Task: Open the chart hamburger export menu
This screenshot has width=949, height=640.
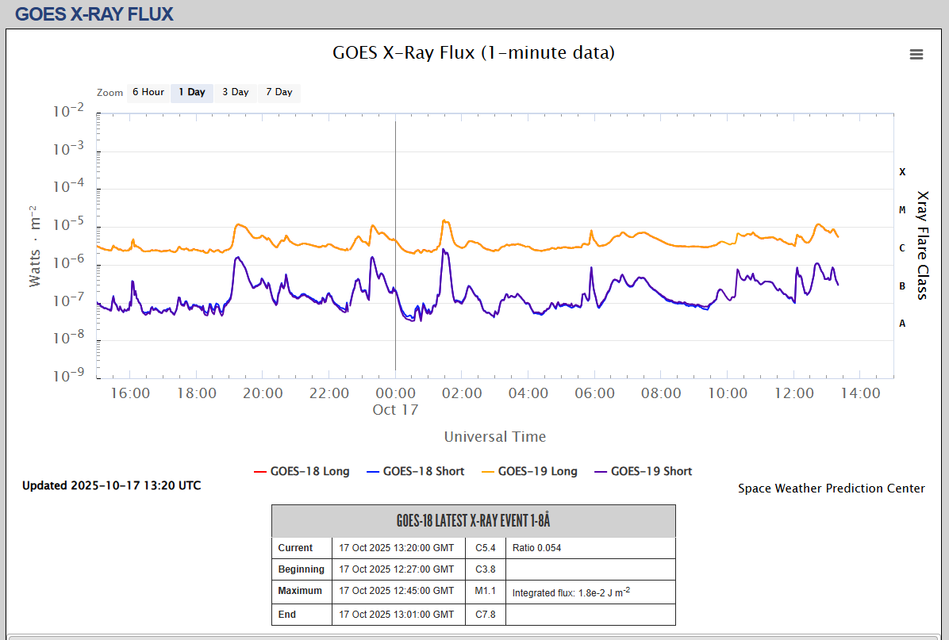Action: pos(916,54)
